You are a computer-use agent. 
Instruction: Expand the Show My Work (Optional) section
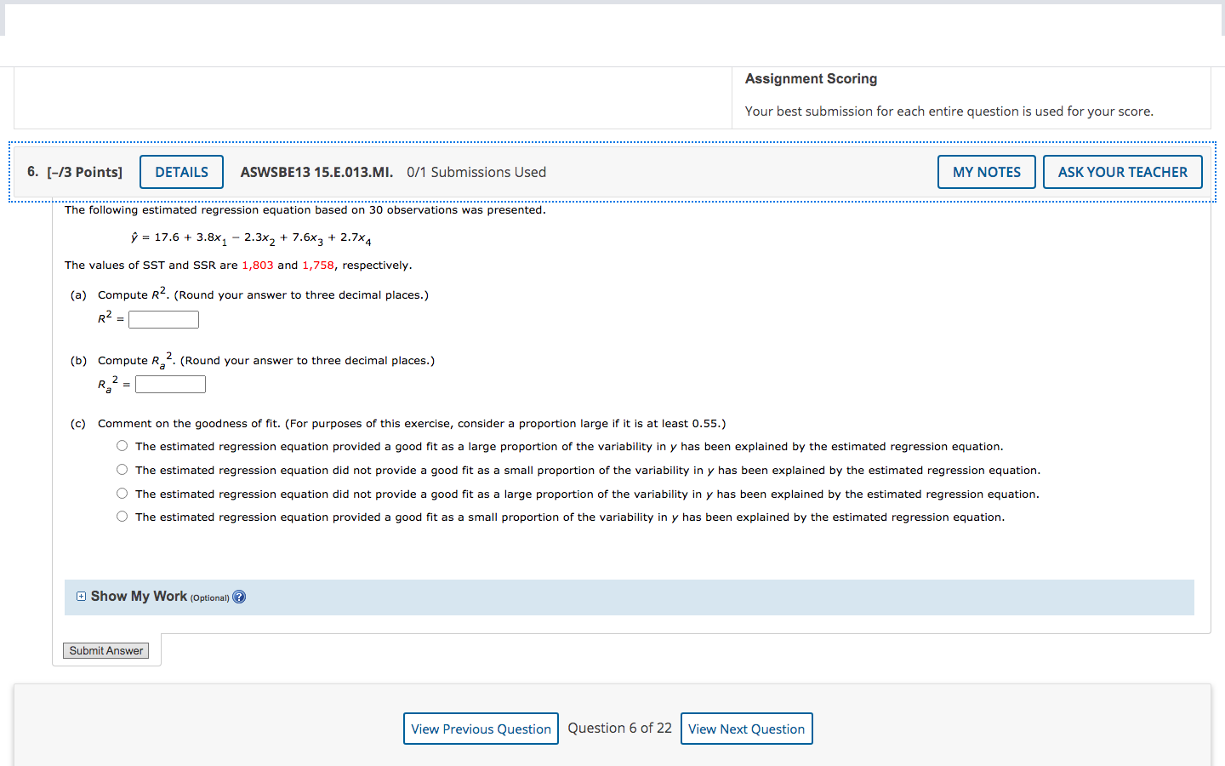pyautogui.click(x=140, y=596)
